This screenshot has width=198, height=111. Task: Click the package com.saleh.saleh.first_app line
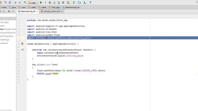coord(47,20)
